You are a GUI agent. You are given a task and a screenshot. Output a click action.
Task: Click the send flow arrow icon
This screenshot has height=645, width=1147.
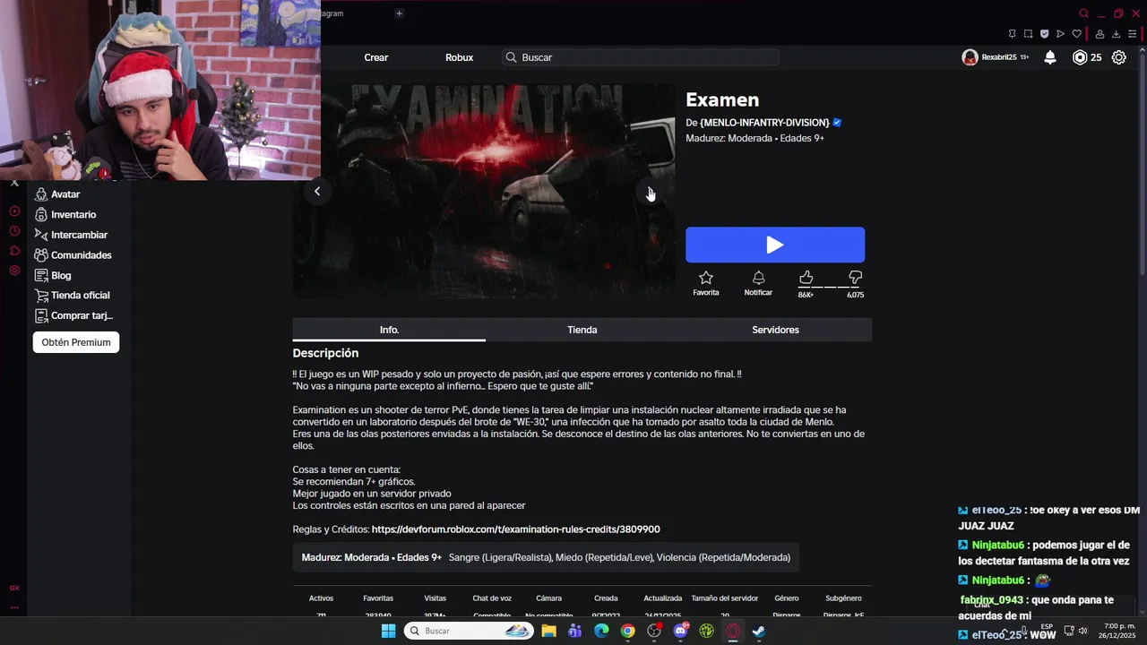1060,34
